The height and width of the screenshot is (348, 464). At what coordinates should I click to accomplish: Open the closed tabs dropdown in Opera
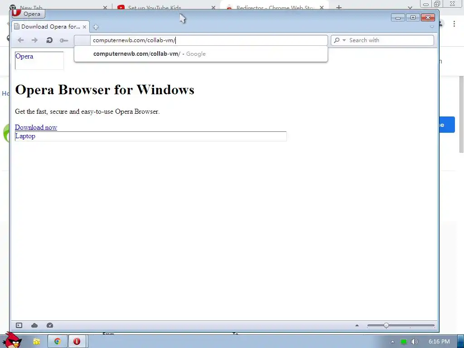pos(432,27)
